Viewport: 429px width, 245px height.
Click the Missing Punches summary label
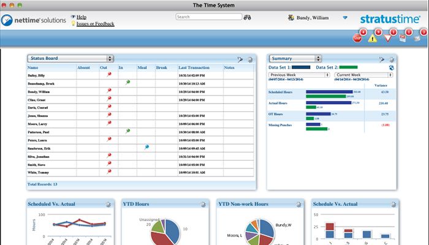point(280,125)
